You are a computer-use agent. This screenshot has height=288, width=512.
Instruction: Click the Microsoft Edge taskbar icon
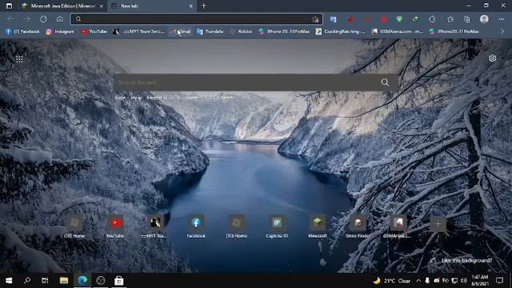pos(82,281)
